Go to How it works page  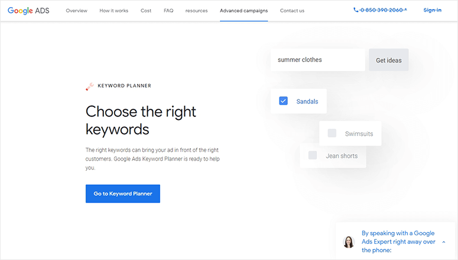[114, 11]
